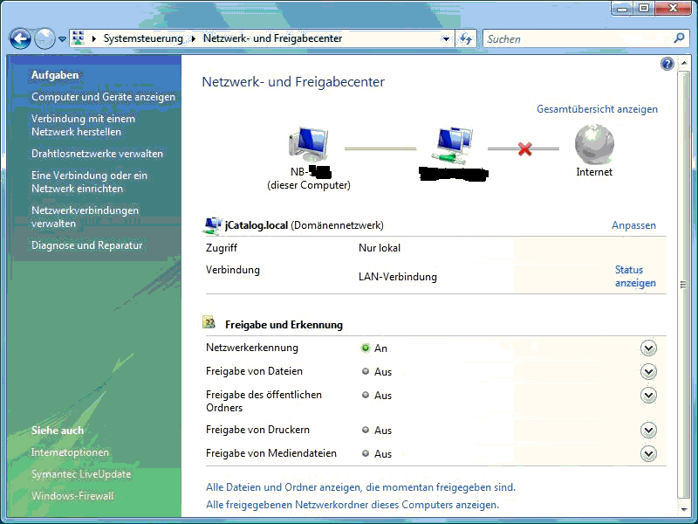Click the Control Panel icon in address bar

pos(79,38)
